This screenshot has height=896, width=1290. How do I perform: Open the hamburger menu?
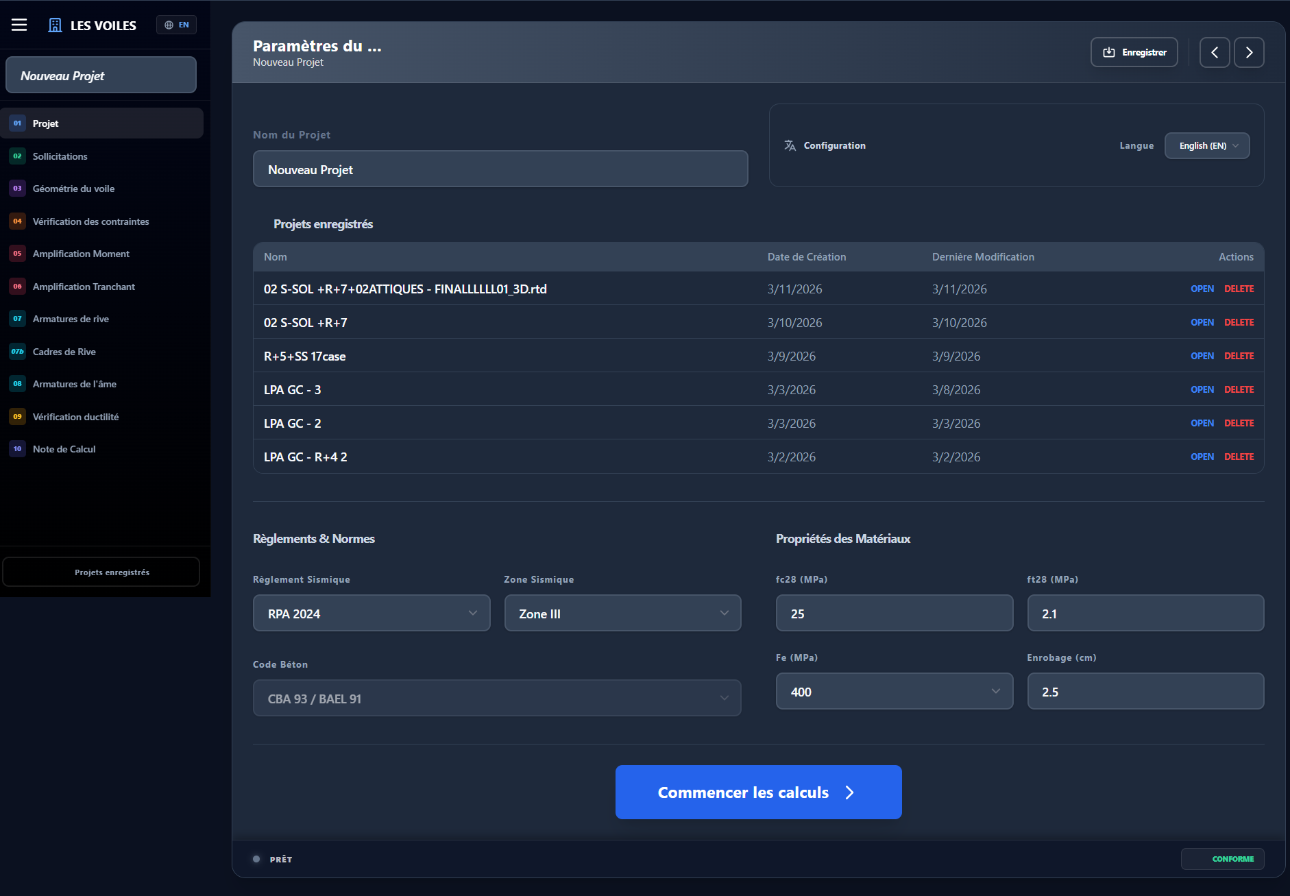point(19,24)
